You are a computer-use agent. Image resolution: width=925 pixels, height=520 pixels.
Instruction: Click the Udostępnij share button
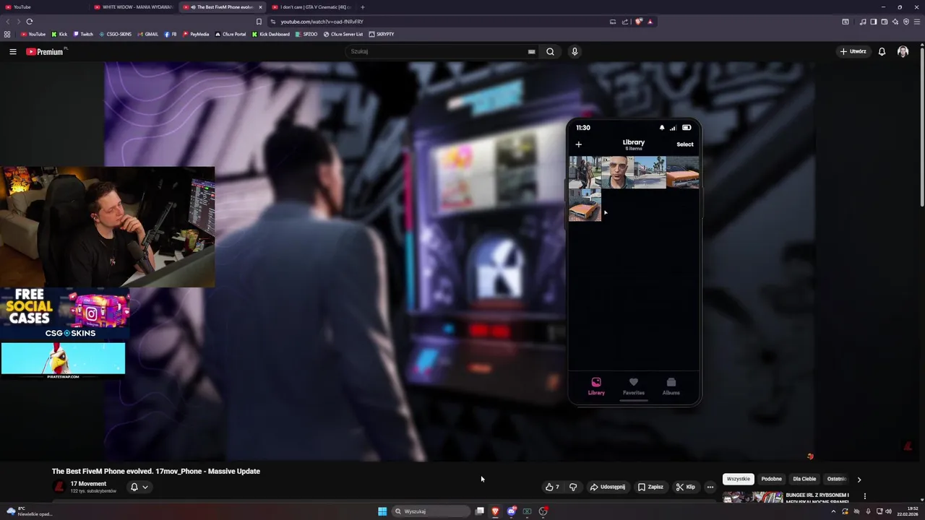[x=608, y=487]
